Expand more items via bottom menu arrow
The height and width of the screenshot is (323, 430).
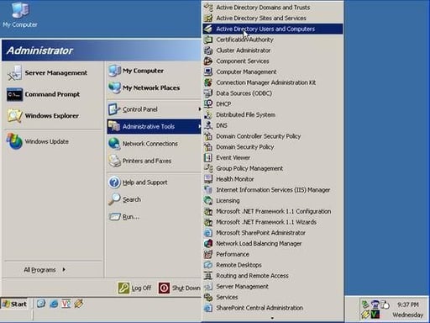pyautogui.click(x=272, y=318)
